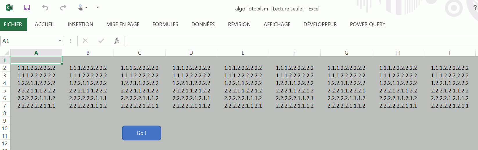Confirm entry with the checkmark icon
Viewport: 478px width, 150px height.
pos(101,41)
